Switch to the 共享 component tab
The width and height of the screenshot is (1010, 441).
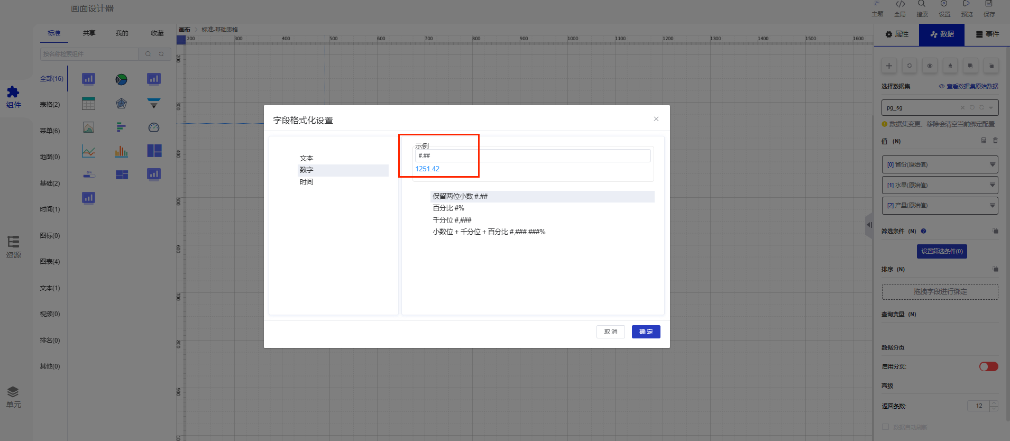point(89,33)
